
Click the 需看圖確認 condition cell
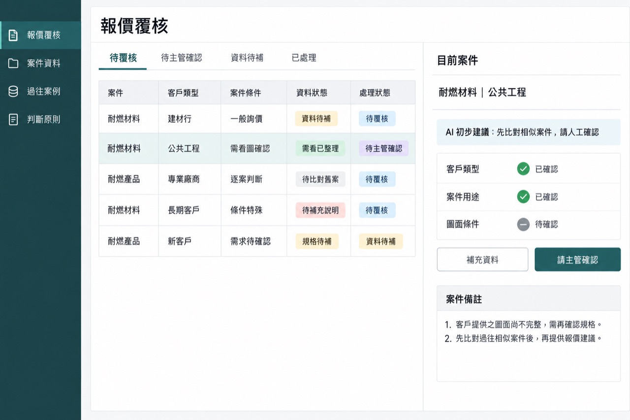pyautogui.click(x=254, y=149)
